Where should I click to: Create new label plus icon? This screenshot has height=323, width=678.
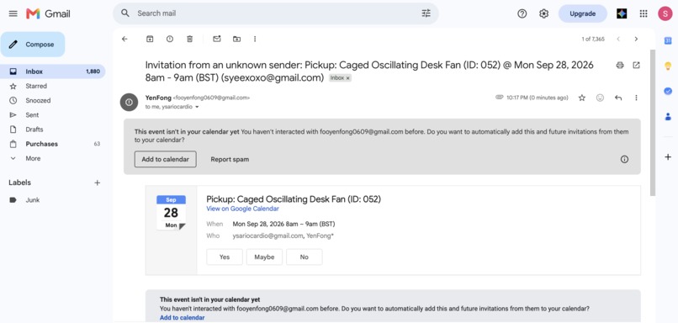tap(98, 183)
